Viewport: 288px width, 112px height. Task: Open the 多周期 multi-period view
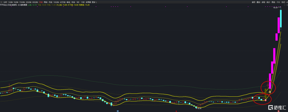click(x=89, y=2)
